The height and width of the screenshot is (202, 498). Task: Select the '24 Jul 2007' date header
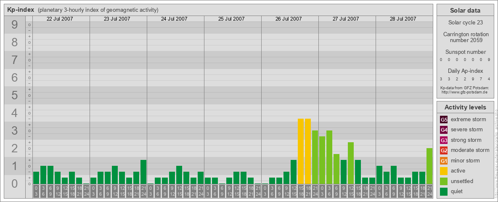pos(174,19)
